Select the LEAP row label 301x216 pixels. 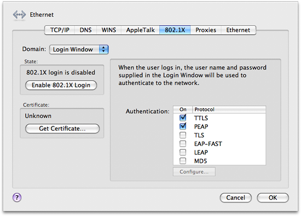201,153
